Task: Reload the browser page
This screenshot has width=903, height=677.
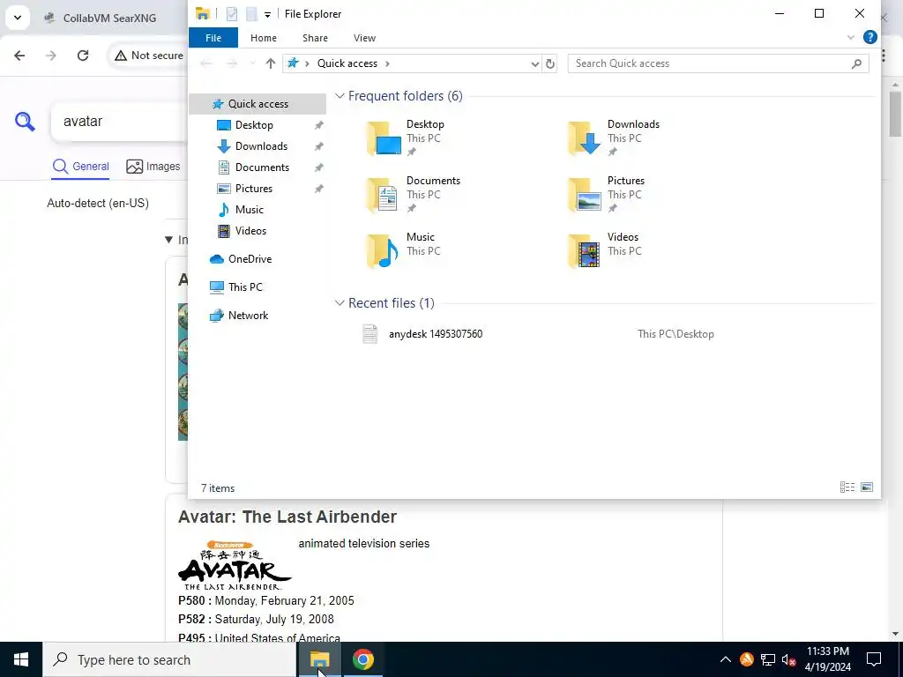Action: (83, 56)
